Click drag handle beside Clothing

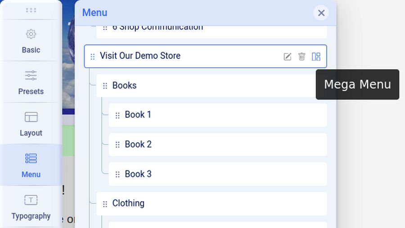point(105,204)
